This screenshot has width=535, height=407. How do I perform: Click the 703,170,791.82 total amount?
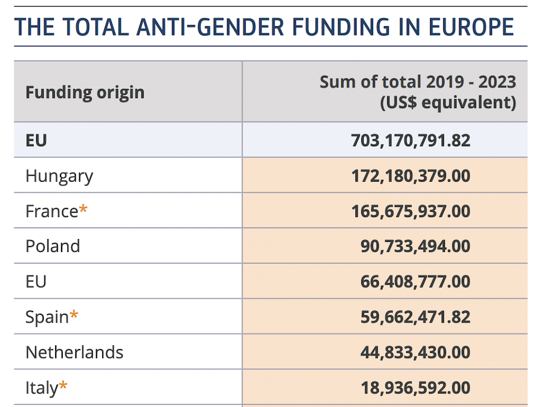[411, 140]
